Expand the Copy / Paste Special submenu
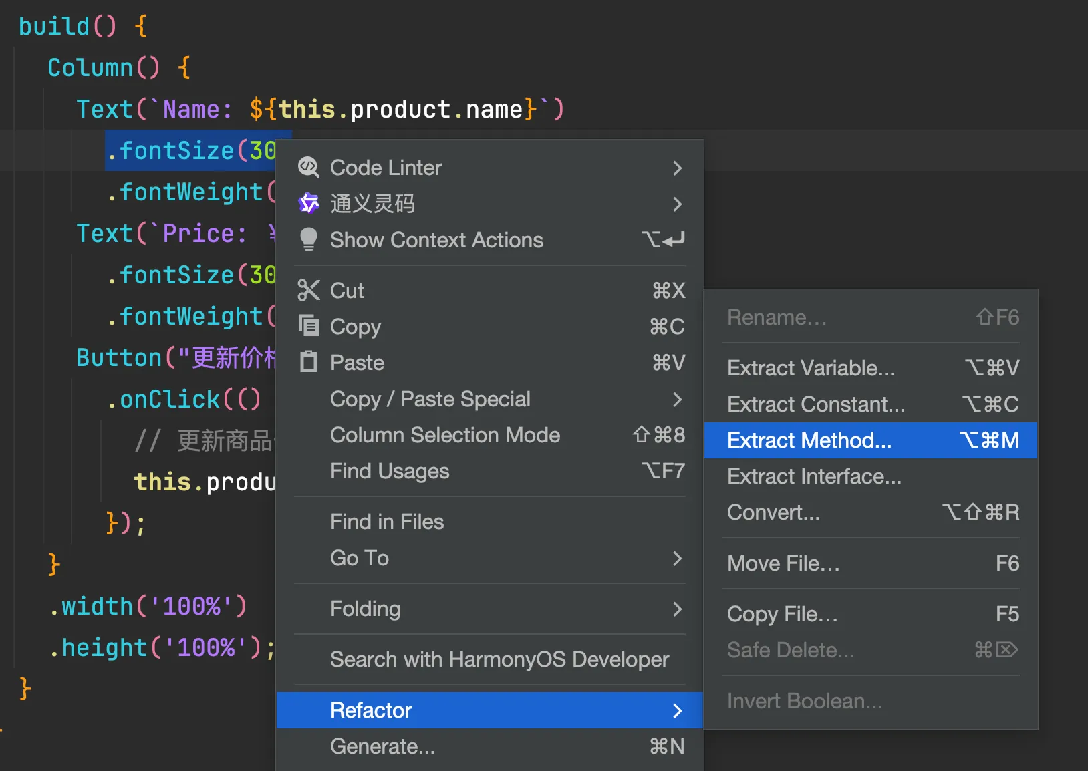 coord(677,399)
